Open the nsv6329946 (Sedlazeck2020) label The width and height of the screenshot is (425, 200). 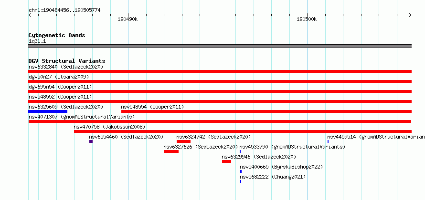pos(259,157)
